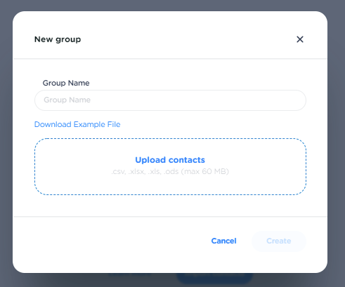Click the disabled Create button
Screen dimensions: 345x287
(279, 241)
